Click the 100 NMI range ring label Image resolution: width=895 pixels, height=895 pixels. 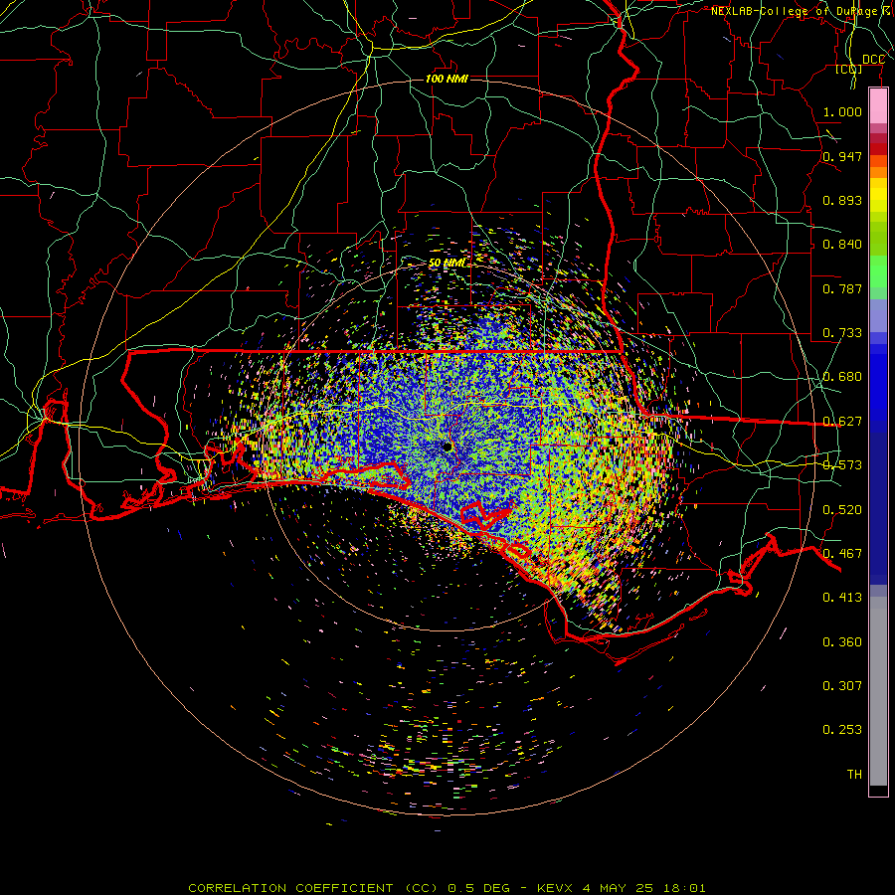pyautogui.click(x=447, y=79)
